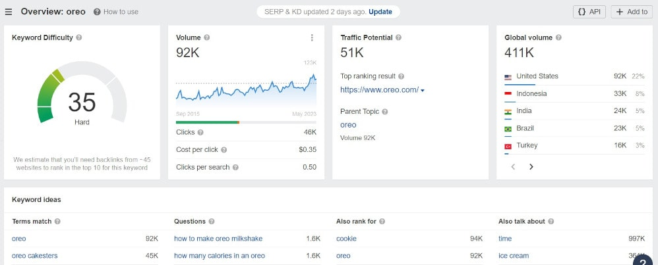The height and width of the screenshot is (265, 658).
Task: Click help icon next to Cost per click
Action: tap(224, 150)
